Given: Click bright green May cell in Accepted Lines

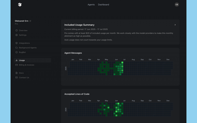Looking at the screenshot, I should click(x=108, y=108).
